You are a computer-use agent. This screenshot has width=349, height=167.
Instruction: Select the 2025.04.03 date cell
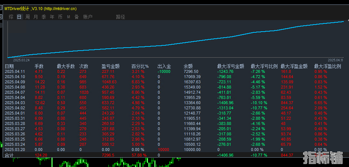[15, 103]
